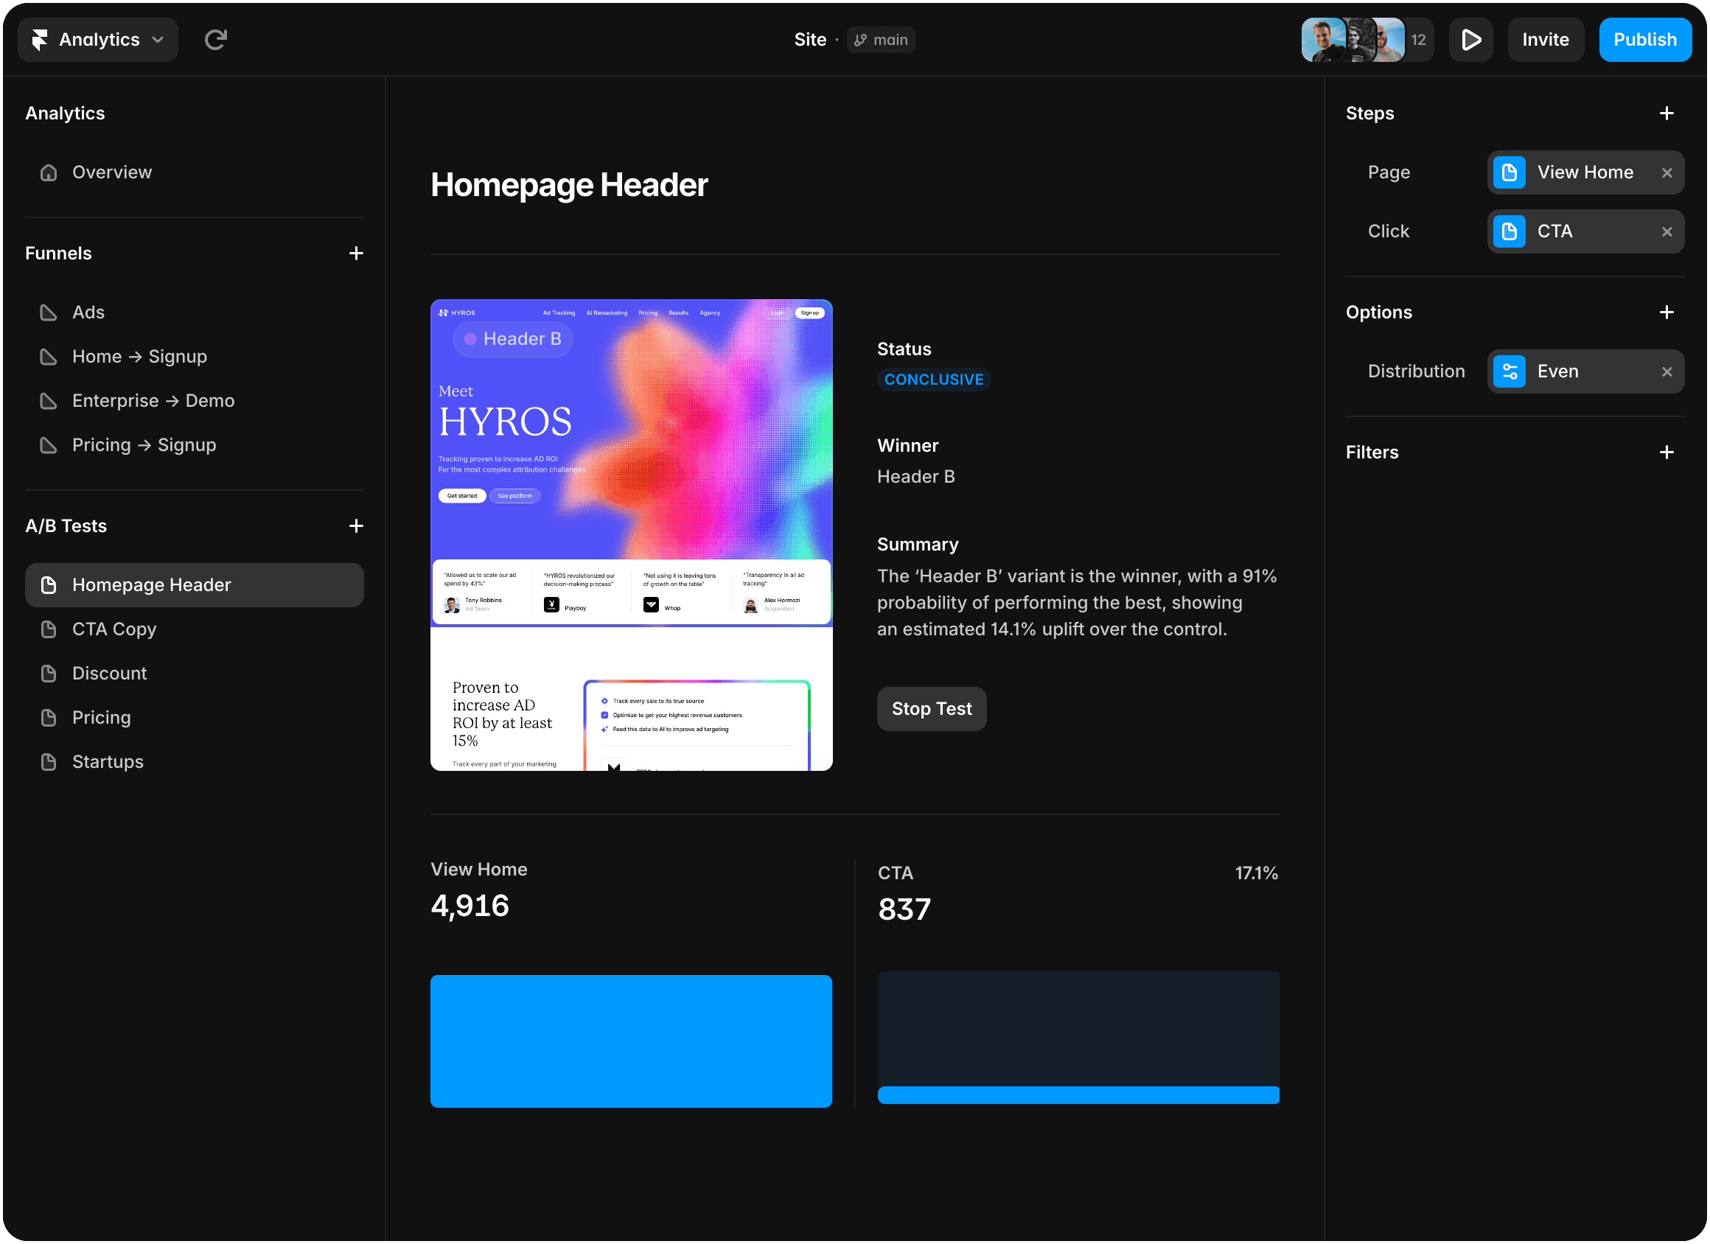
Task: Click the refresh icon in top bar
Action: pyautogui.click(x=216, y=40)
